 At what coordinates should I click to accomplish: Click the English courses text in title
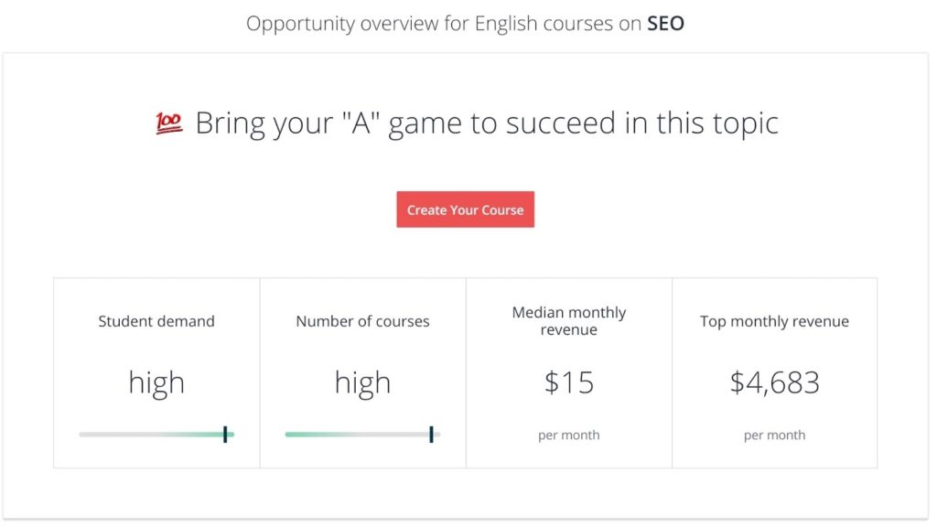tap(544, 23)
